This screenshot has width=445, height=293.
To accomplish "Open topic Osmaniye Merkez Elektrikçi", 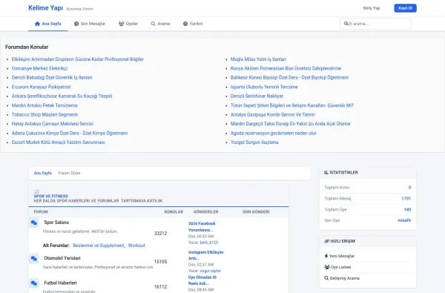I will [x=39, y=68].
